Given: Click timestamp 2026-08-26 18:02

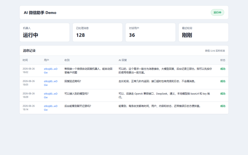Looking at the screenshot, I should click(29, 71).
